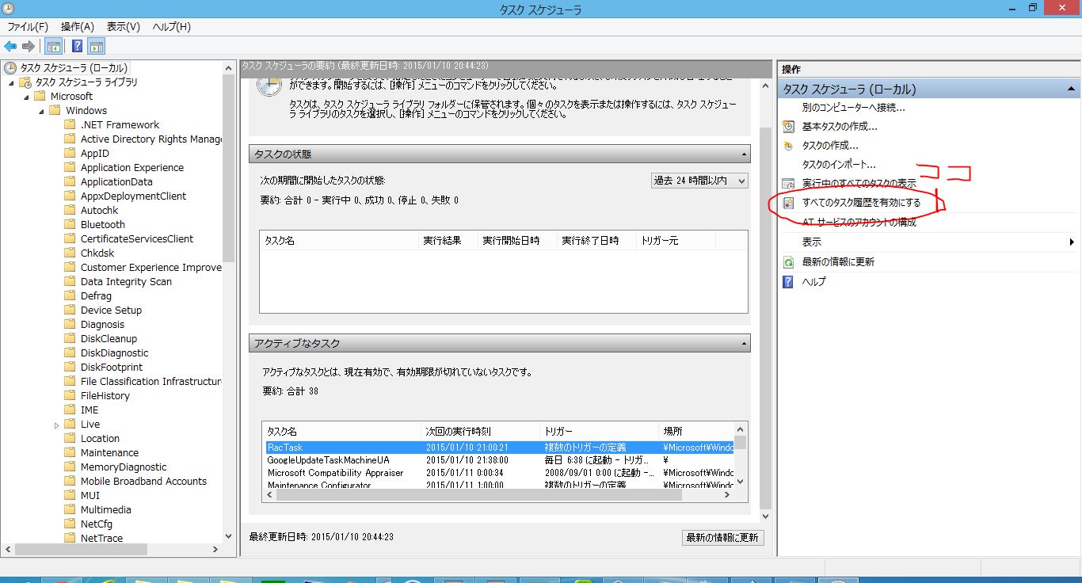1082x583 pixels.
Task: Sort active tasks by トリガー column header
Action: pyautogui.click(x=600, y=432)
